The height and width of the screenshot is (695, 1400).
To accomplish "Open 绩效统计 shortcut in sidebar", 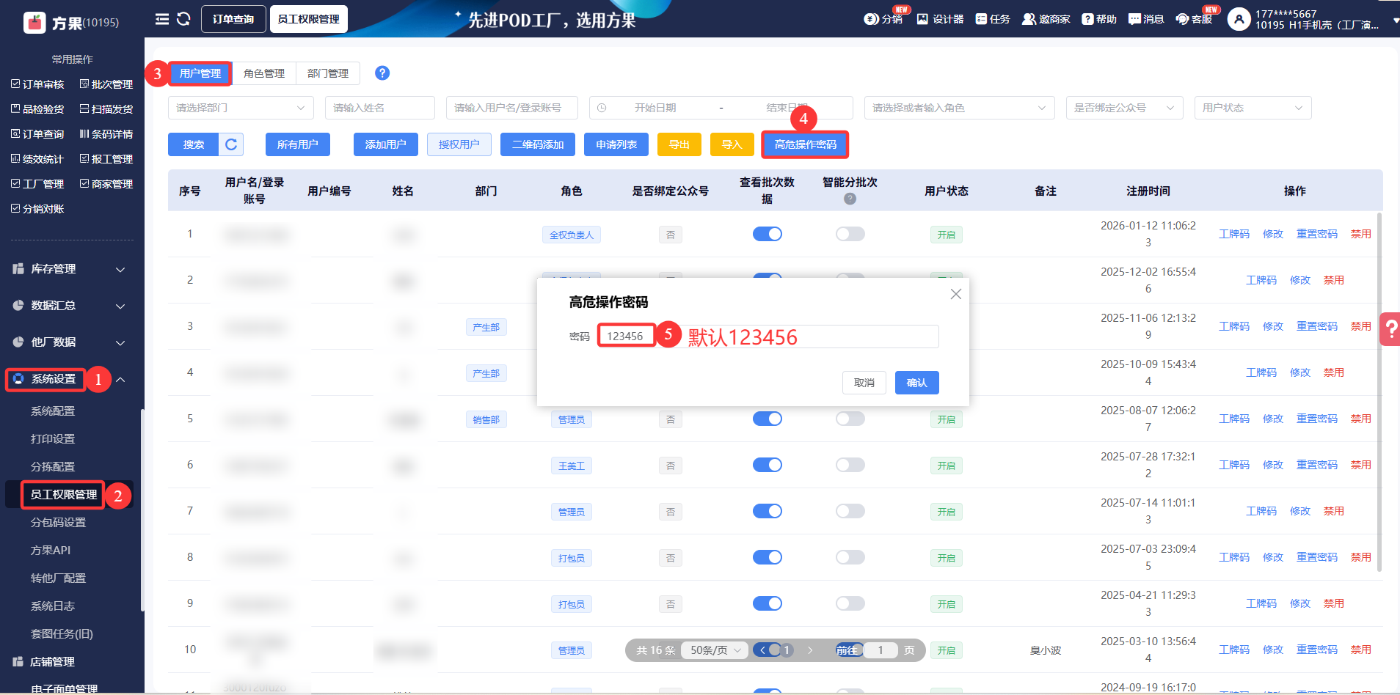I will pyautogui.click(x=38, y=159).
